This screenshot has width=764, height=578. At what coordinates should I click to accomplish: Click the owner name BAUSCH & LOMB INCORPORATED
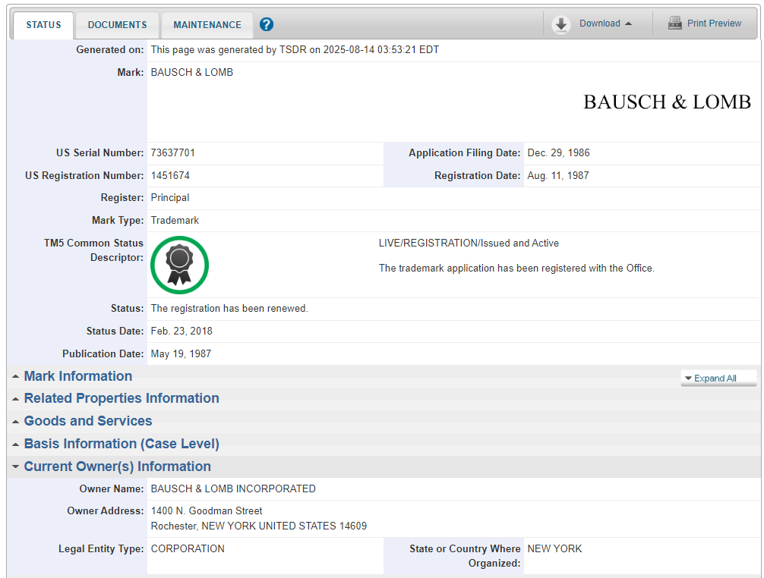(x=233, y=489)
